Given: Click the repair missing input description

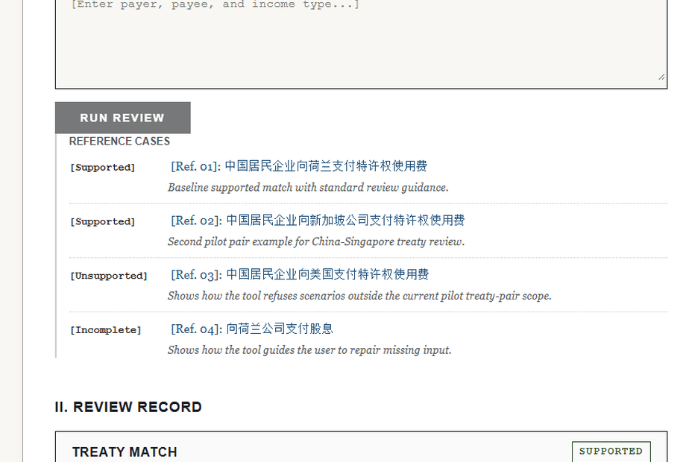Looking at the screenshot, I should 309,350.
